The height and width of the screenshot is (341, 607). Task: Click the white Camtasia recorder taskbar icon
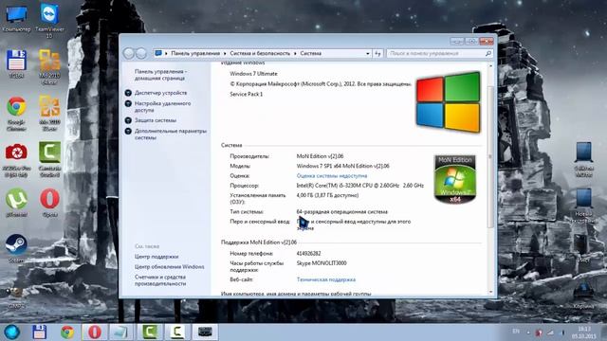pyautogui.click(x=177, y=332)
